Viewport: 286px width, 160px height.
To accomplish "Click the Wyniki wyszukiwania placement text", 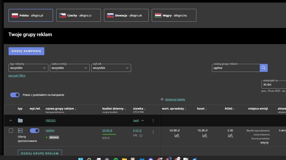I will [x=258, y=131].
